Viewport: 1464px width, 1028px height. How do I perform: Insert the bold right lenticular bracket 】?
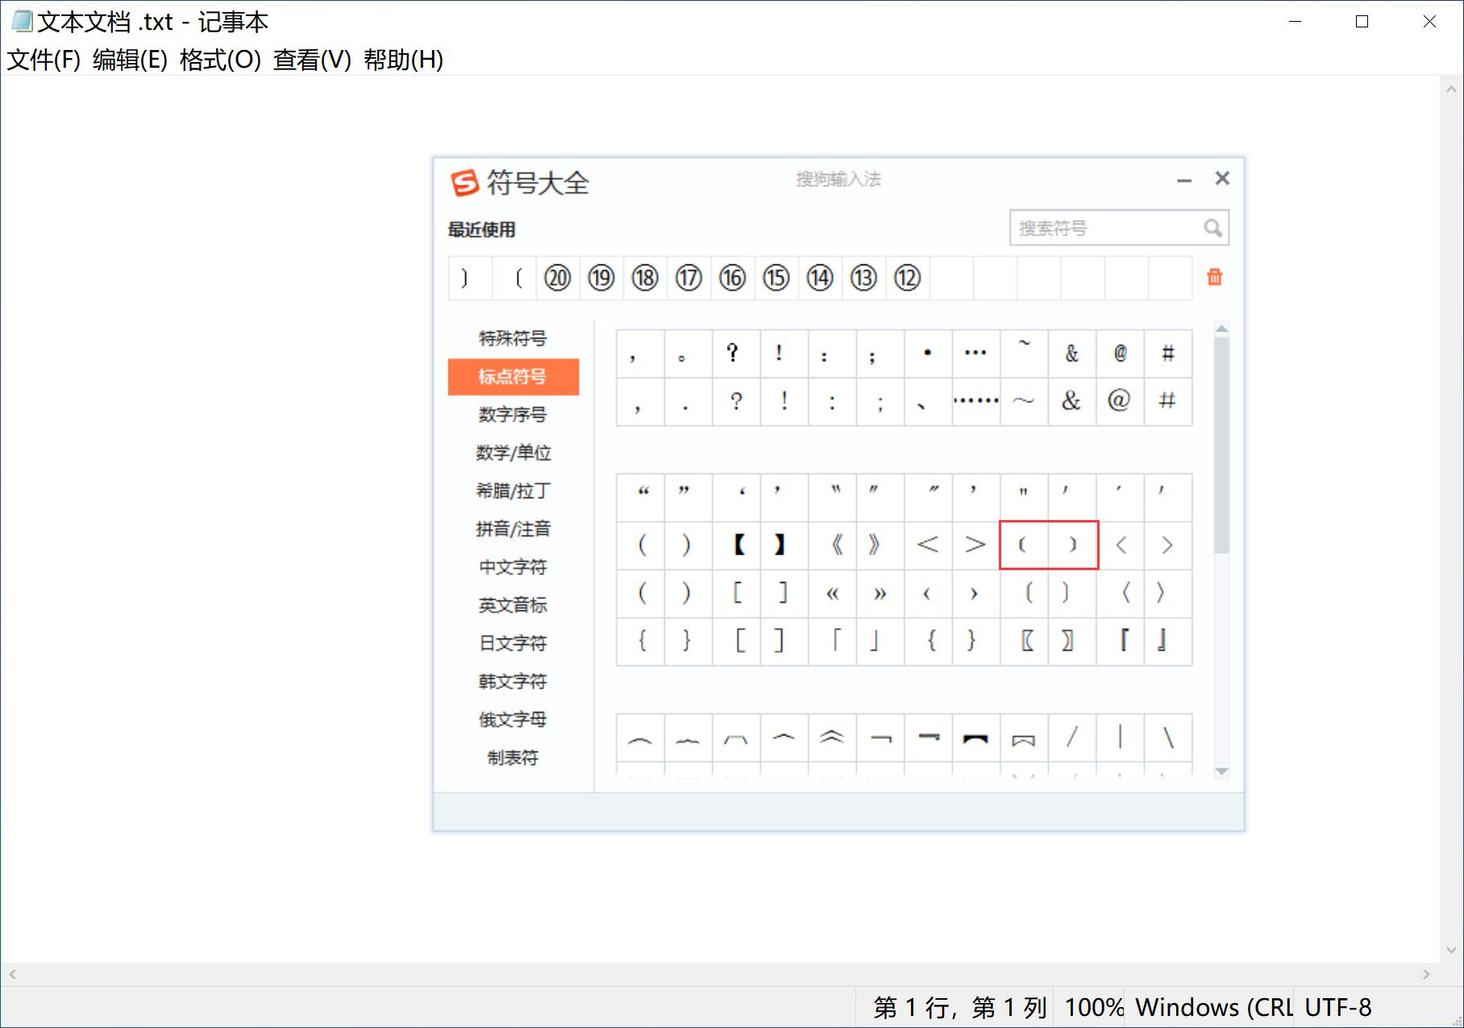tap(784, 545)
